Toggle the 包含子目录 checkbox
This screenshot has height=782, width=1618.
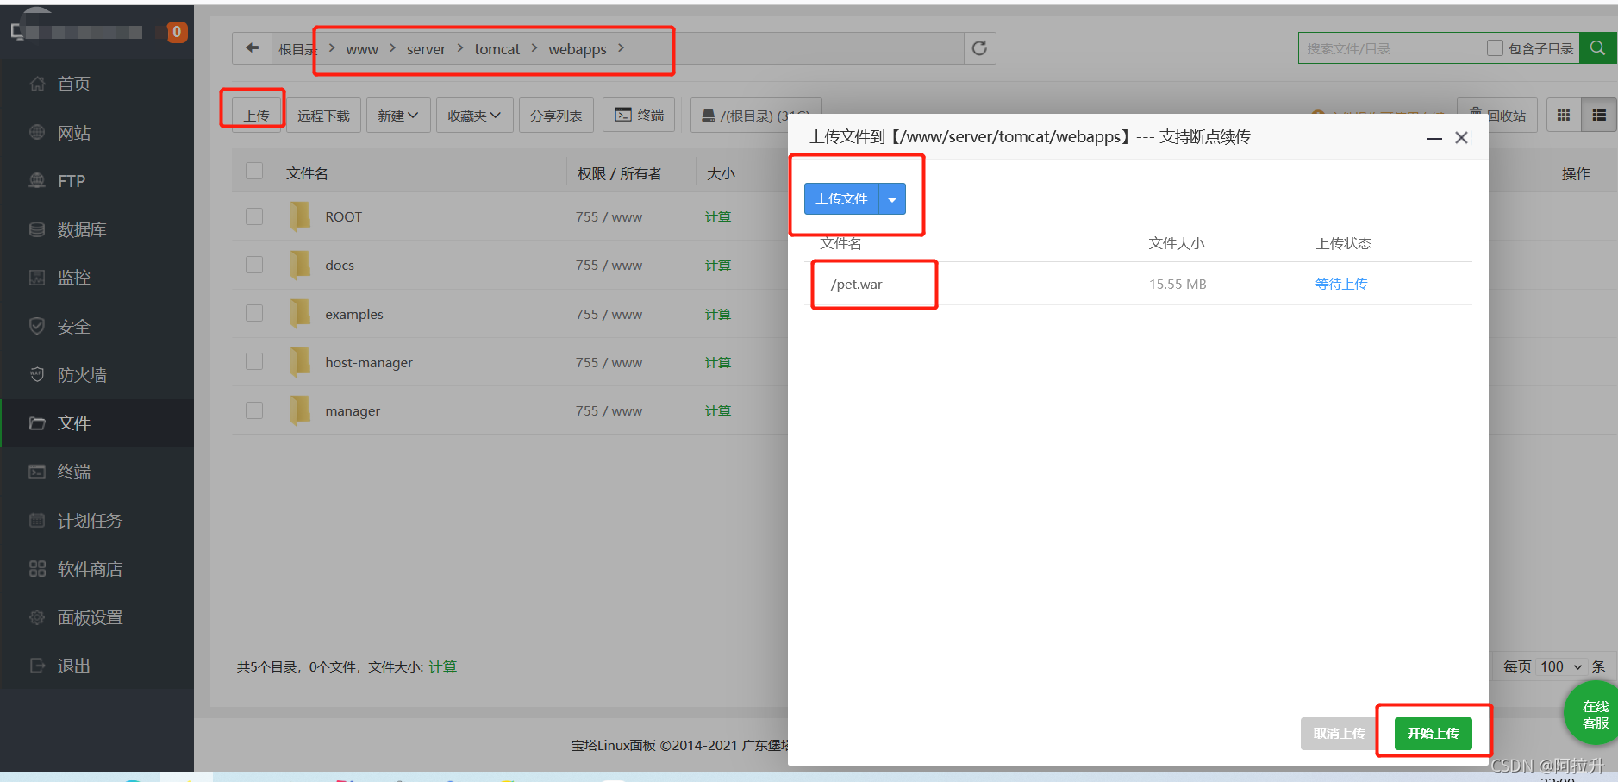(x=1495, y=48)
